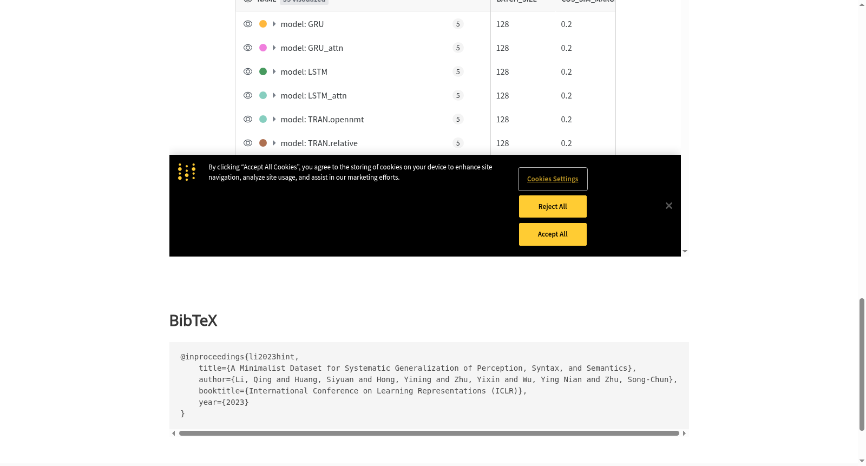Viewport: 866px width, 466px height.
Task: Accept all cookies
Action: point(553,234)
